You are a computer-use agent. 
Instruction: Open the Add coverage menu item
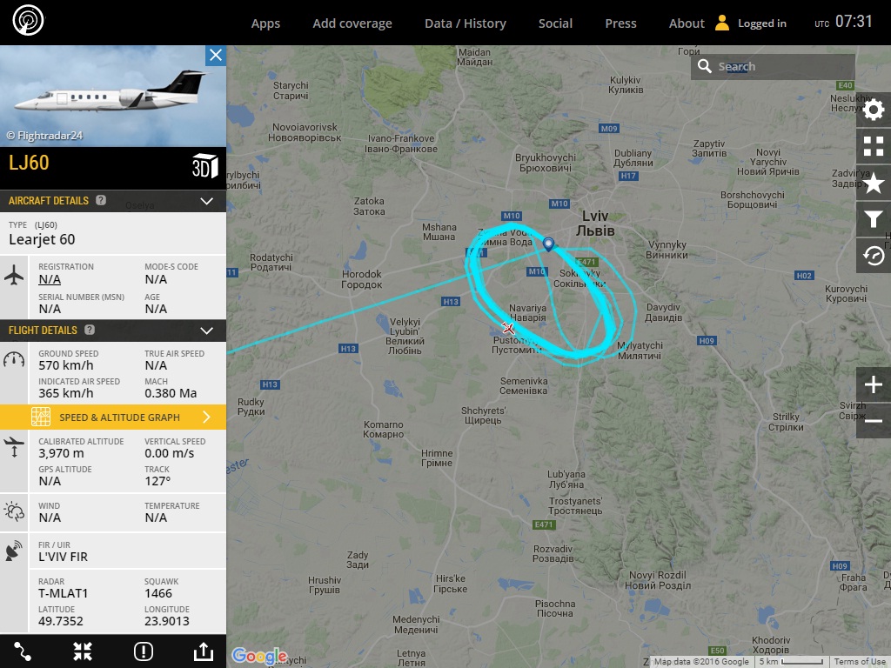(352, 23)
